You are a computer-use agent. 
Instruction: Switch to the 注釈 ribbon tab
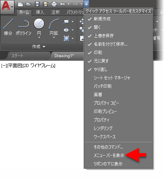55,12
